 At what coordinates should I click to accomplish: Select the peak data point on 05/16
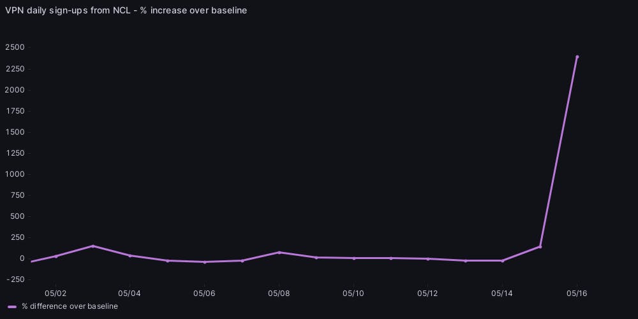click(x=577, y=57)
